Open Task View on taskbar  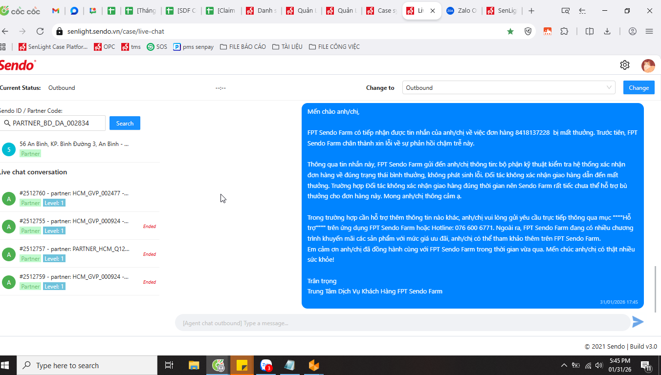click(x=169, y=365)
